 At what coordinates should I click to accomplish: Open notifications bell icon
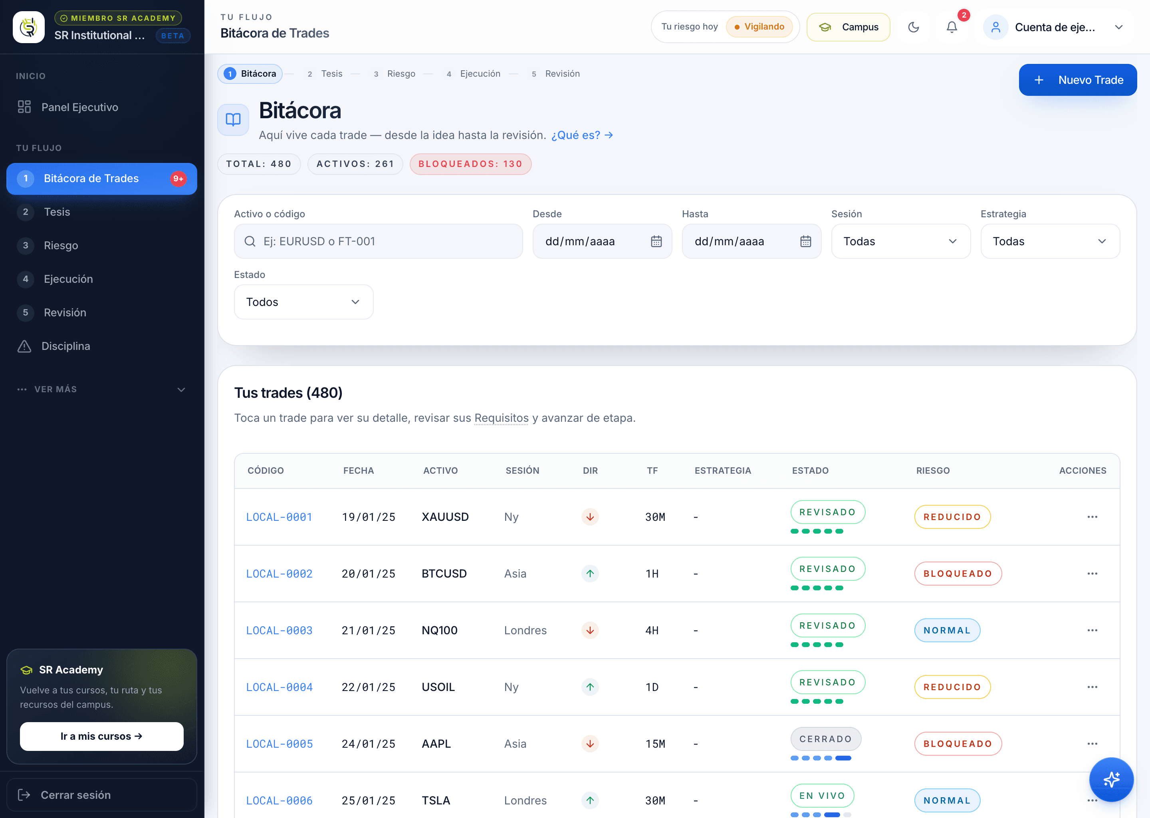tap(952, 27)
